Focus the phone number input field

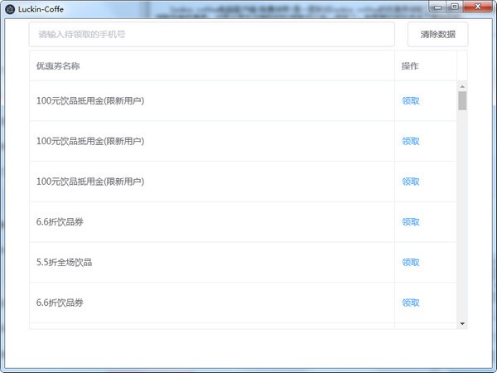(x=211, y=35)
